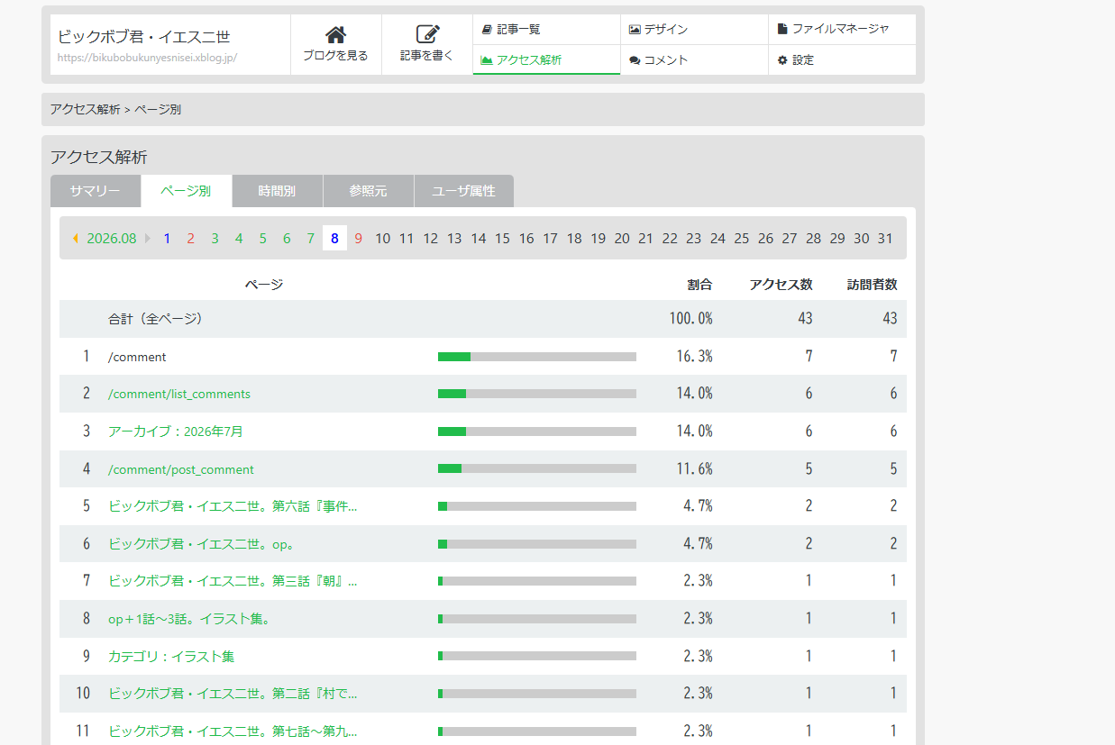The image size is (1115, 745).
Task: Click the house icon for ブログを見る
Action: 335,35
